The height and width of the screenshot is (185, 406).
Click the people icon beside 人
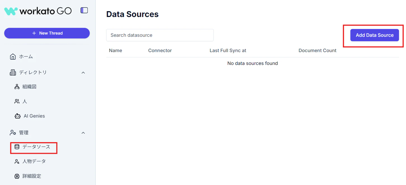pyautogui.click(x=17, y=101)
